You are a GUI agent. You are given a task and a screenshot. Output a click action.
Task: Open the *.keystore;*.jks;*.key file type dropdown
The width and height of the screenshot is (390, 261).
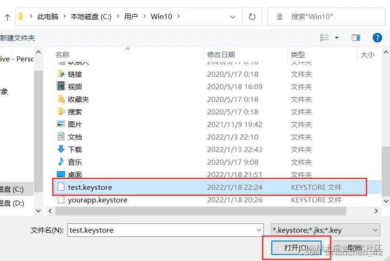pyautogui.click(x=325, y=230)
